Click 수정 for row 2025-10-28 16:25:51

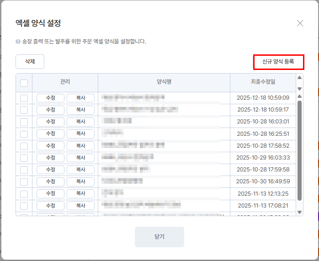pyautogui.click(x=50, y=133)
